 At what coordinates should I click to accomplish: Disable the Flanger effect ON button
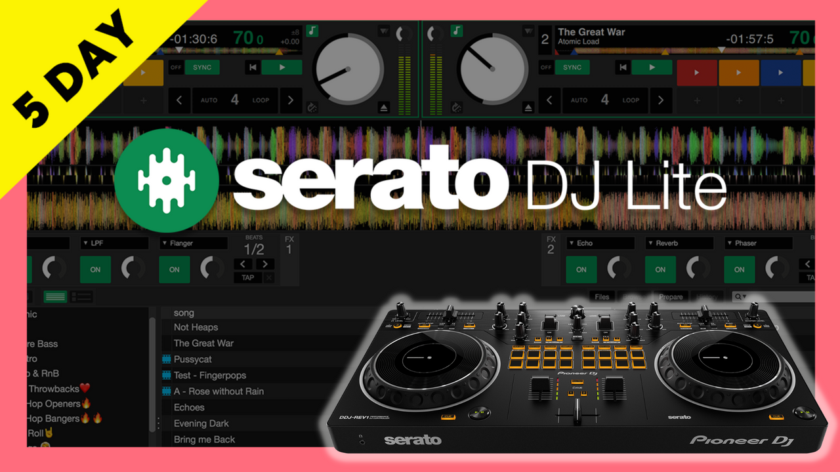(174, 269)
